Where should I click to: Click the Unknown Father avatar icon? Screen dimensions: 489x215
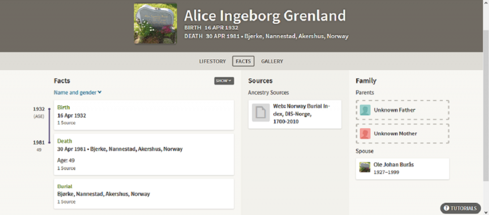click(365, 110)
